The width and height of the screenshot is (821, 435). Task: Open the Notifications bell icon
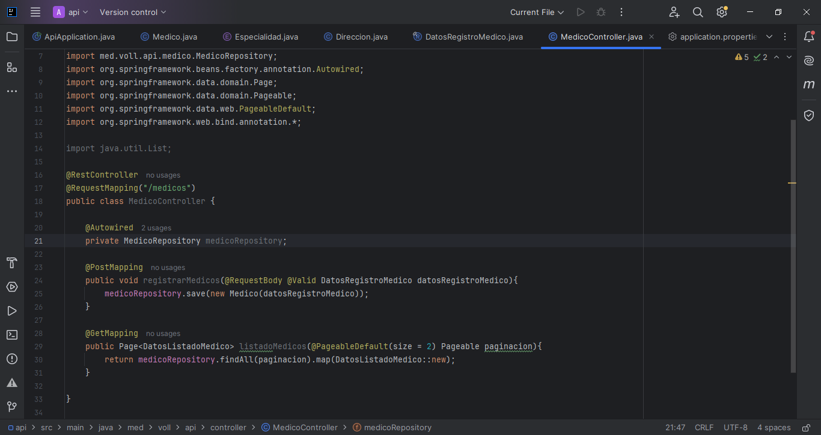[809, 37]
